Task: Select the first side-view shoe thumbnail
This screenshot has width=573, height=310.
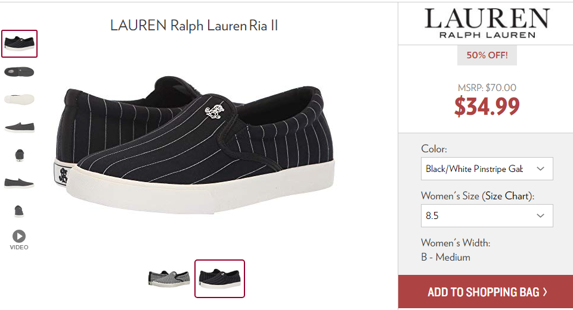Action: (19, 44)
